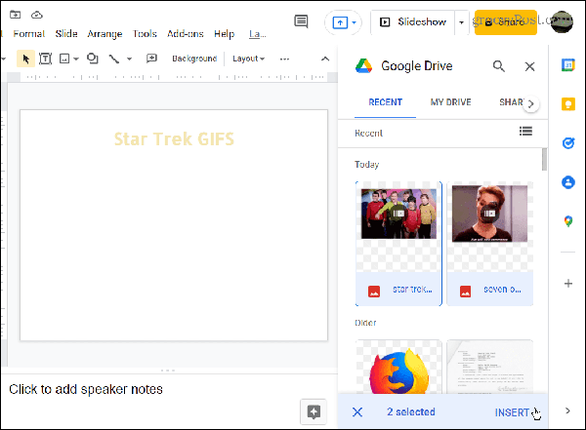Image resolution: width=586 pixels, height=430 pixels.
Task: Click the Drive panel scrollbar
Action: (x=544, y=159)
